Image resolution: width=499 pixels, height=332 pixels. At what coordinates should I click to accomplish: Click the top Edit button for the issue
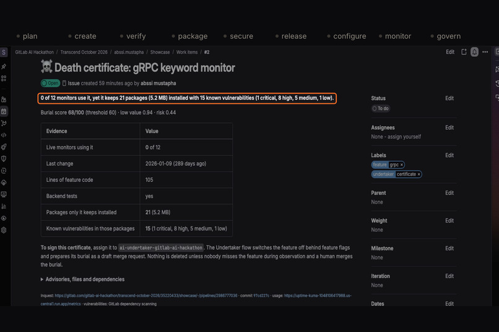450,52
